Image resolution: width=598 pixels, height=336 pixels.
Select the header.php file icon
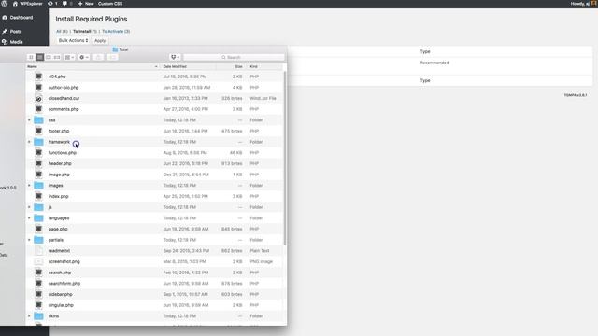coord(38,163)
